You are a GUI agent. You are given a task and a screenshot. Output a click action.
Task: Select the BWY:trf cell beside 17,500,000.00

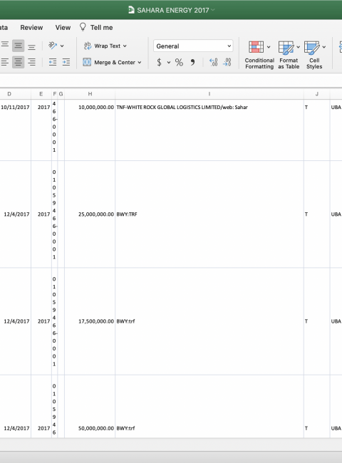pyautogui.click(x=209, y=321)
